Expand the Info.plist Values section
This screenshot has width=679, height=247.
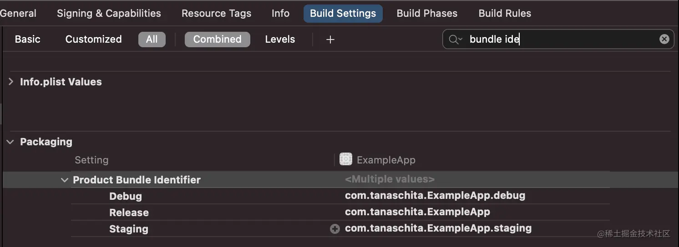10,82
